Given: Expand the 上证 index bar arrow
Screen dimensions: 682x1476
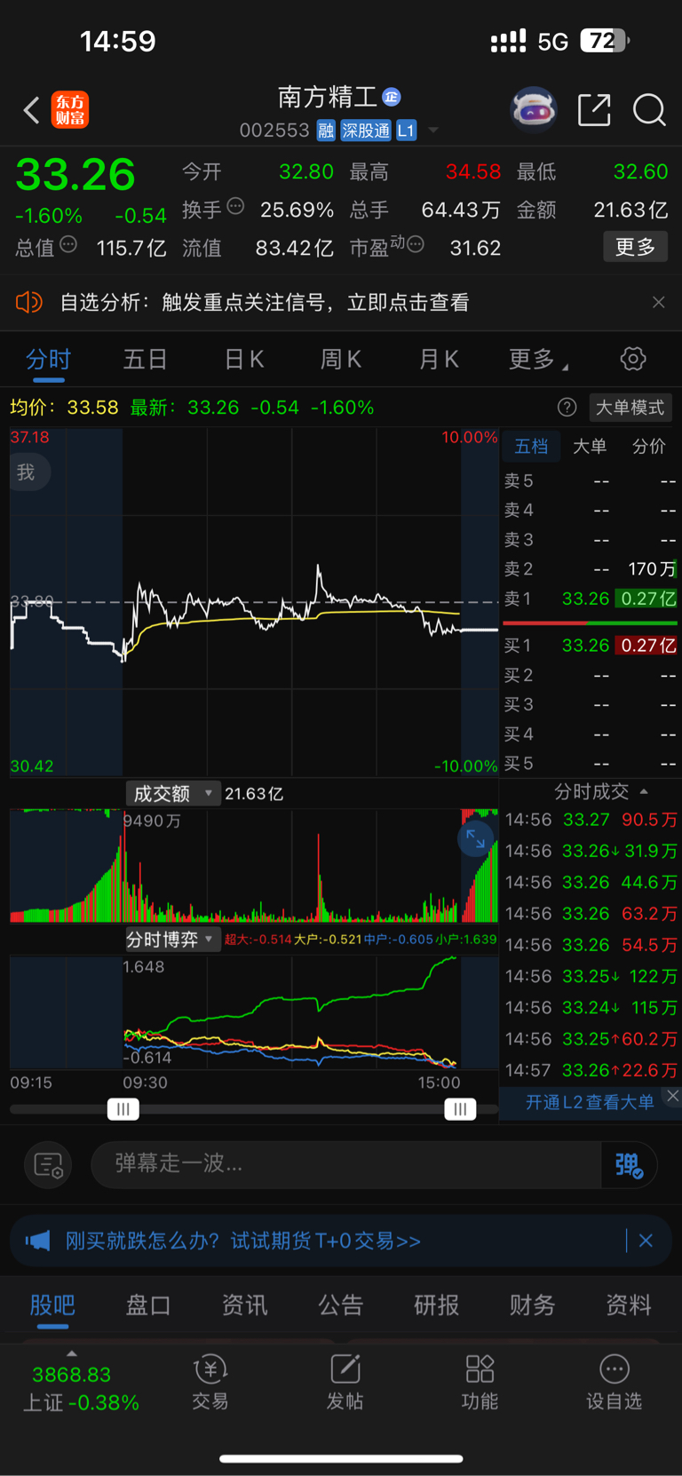Looking at the screenshot, I should click(72, 1353).
